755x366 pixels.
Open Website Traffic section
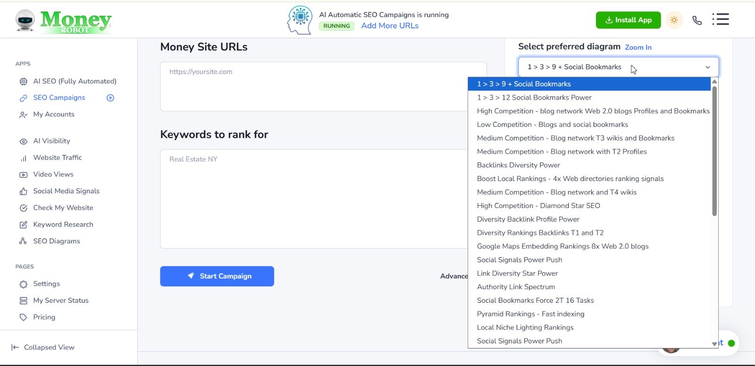pyautogui.click(x=58, y=158)
